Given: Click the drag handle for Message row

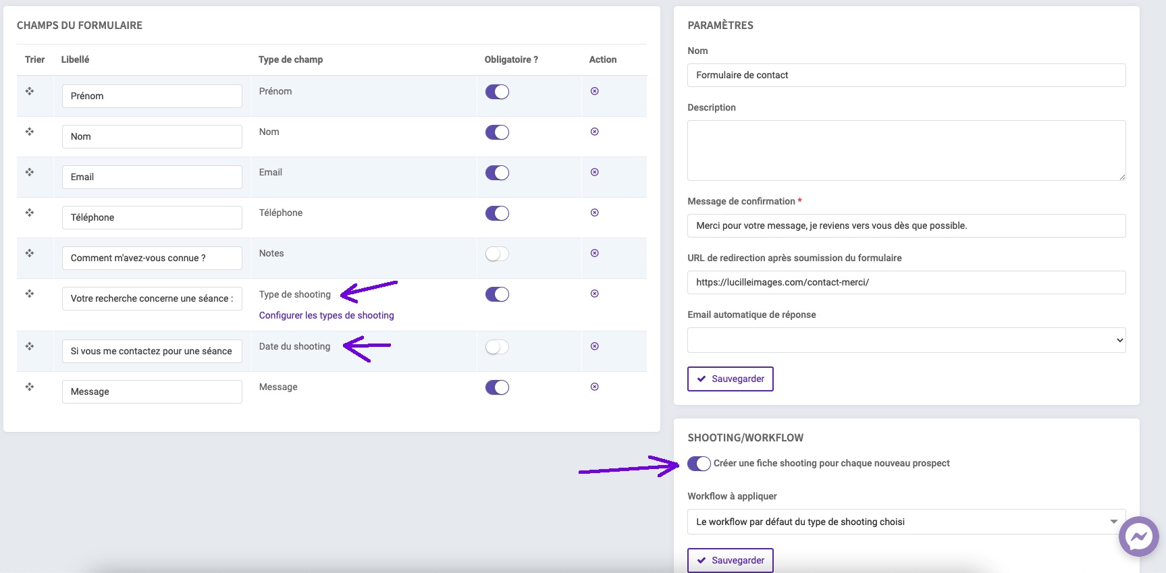Looking at the screenshot, I should [30, 387].
